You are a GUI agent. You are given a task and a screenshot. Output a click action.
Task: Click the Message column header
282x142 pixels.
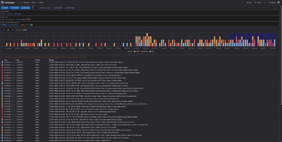(42, 60)
